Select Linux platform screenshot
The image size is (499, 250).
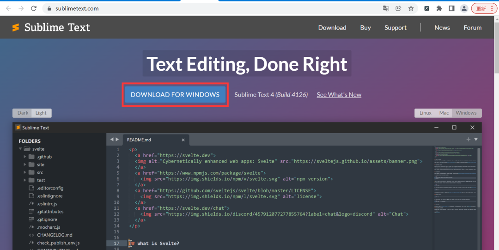click(425, 113)
